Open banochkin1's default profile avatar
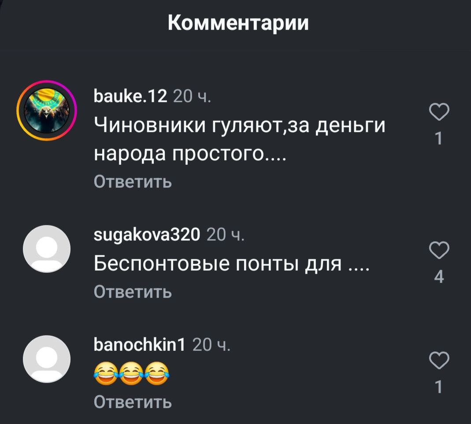This screenshot has width=471, height=424. coord(47,359)
